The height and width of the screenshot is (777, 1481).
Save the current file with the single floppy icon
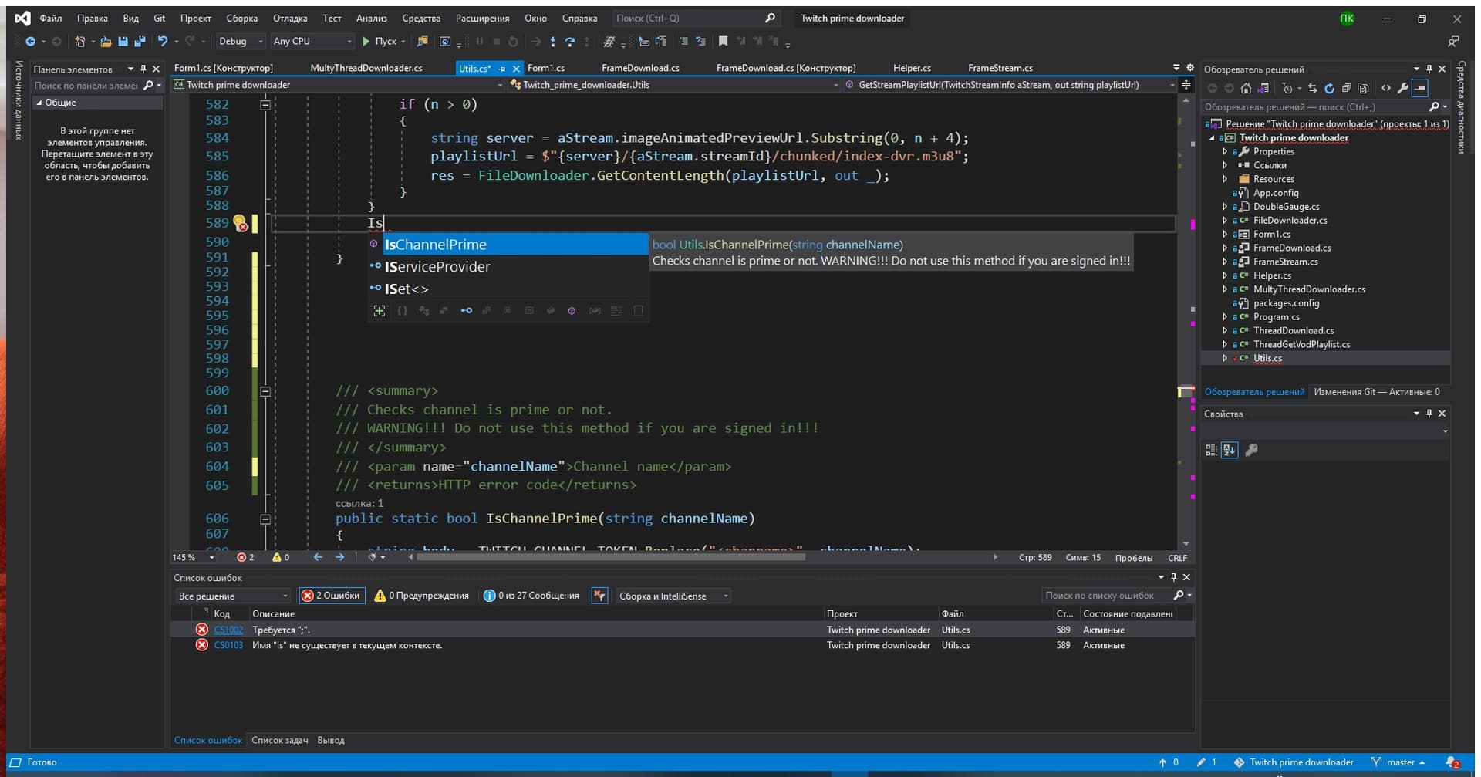pyautogui.click(x=123, y=41)
